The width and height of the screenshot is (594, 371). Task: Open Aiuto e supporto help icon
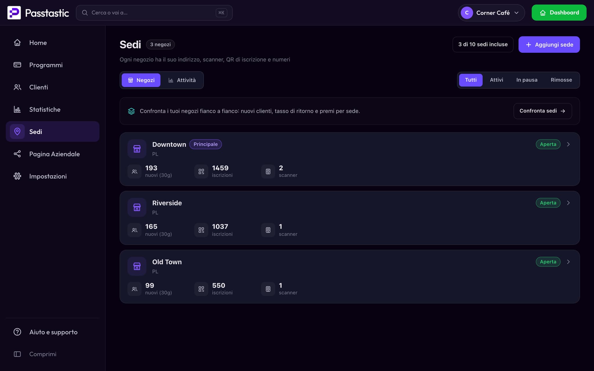click(x=17, y=332)
